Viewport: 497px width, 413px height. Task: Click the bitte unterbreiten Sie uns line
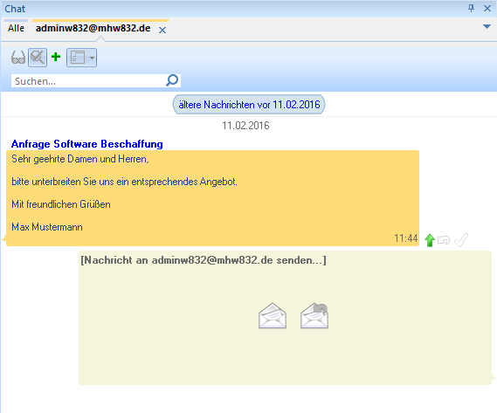pos(124,182)
